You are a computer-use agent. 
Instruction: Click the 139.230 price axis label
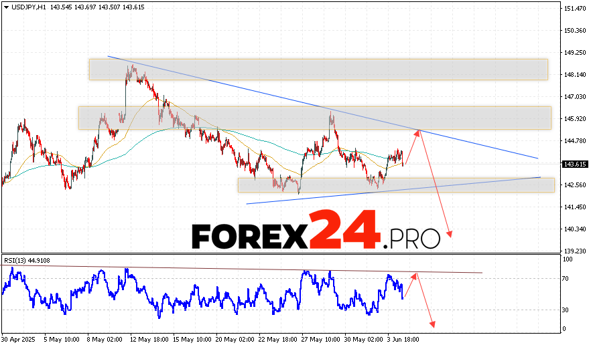(x=575, y=251)
